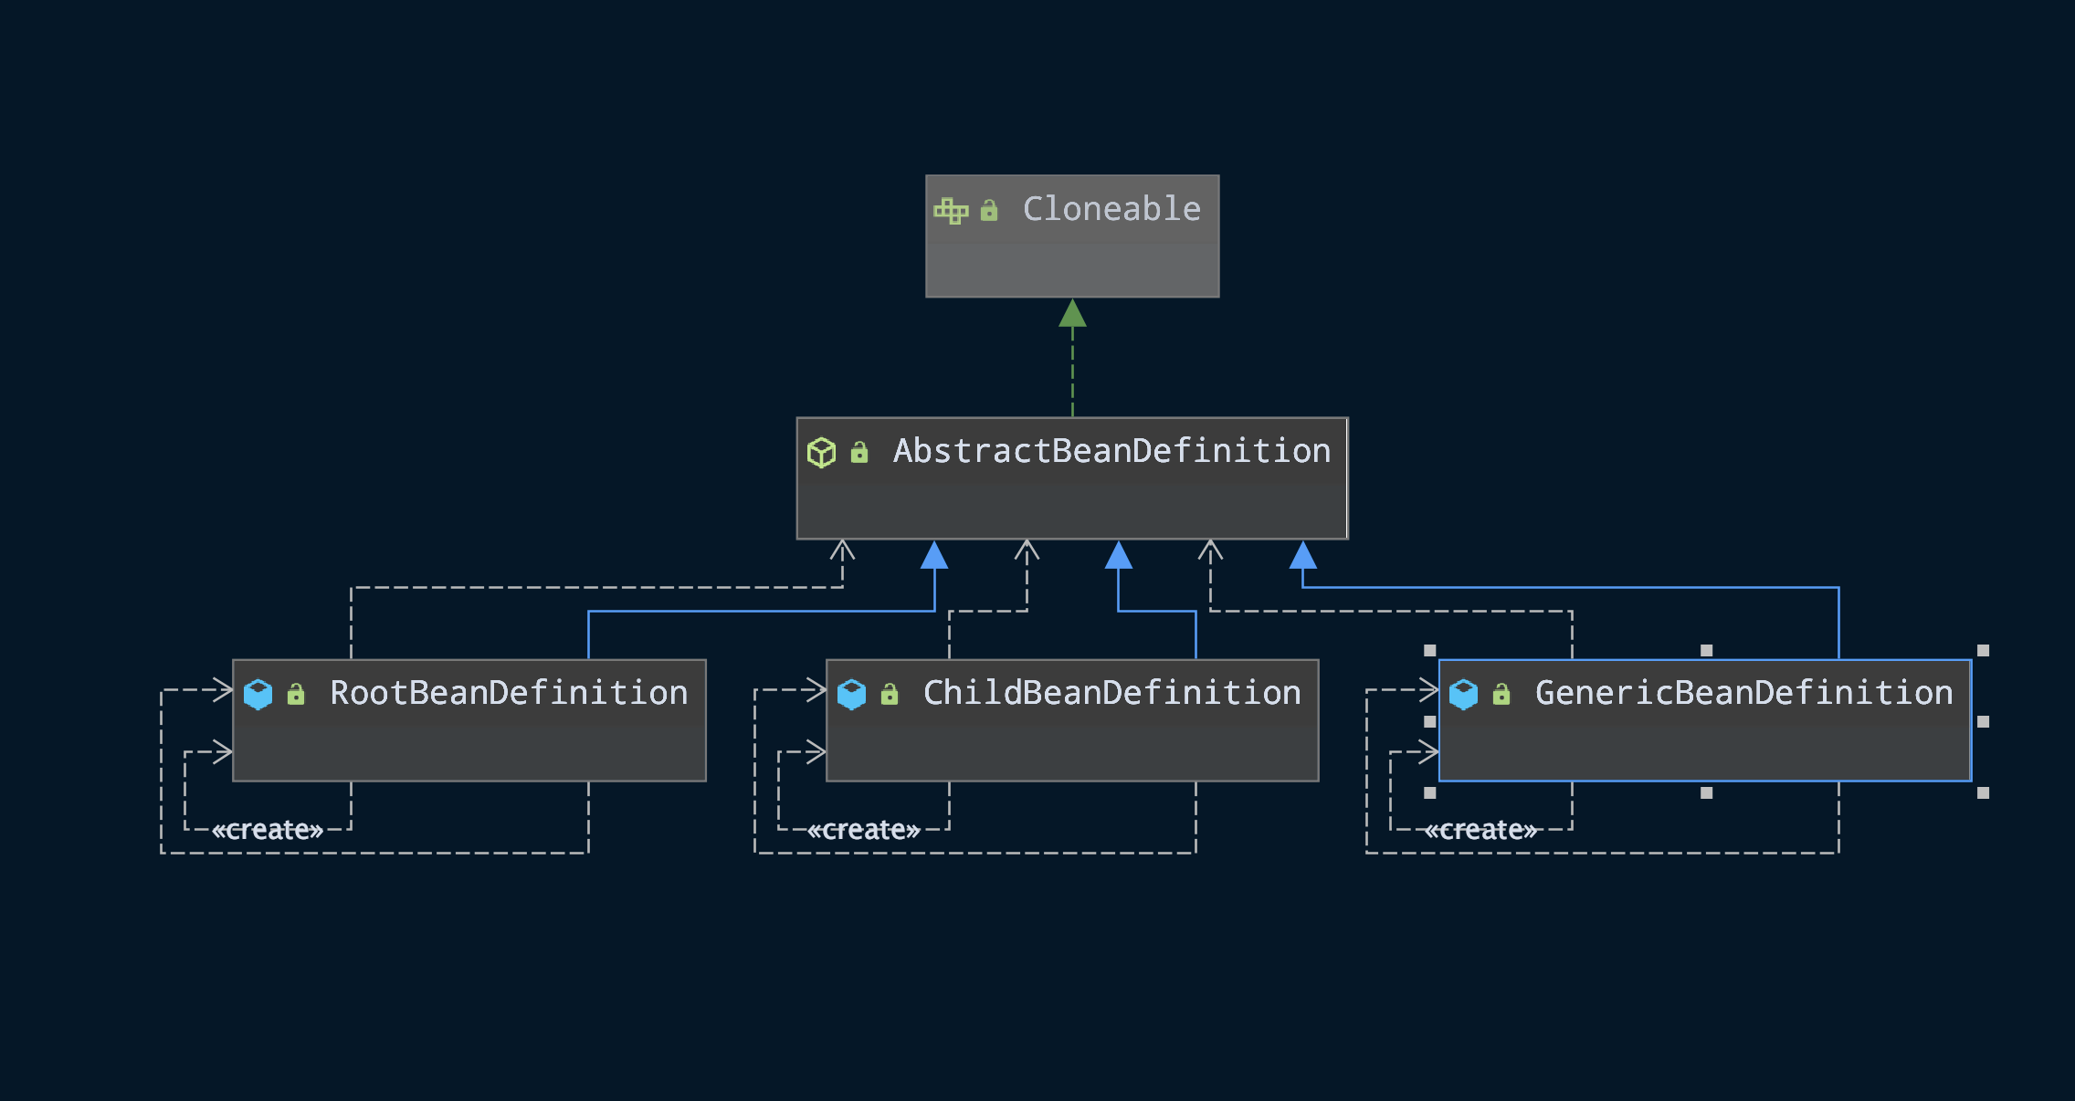Select the Cloneable node title

click(x=1111, y=209)
